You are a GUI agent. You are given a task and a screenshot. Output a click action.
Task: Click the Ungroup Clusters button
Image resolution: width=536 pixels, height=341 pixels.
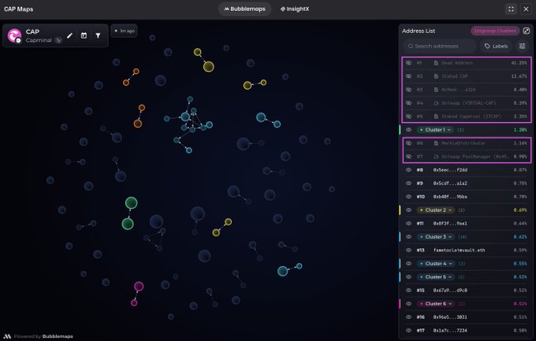coord(495,31)
